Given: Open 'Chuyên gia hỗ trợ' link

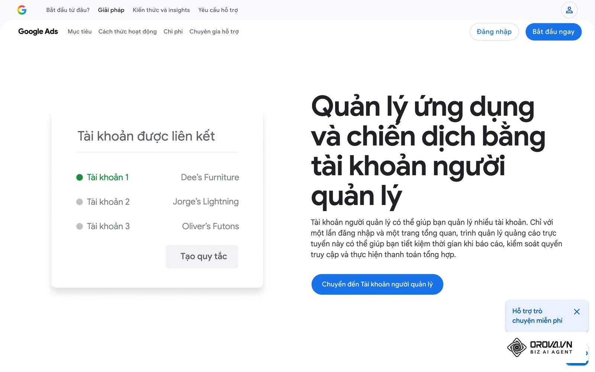Looking at the screenshot, I should (214, 32).
